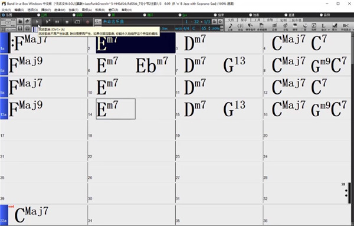Viewport: 354px width, 226px height.
Task: Open the 帮助(H) menu
Action: [x=127, y=9]
